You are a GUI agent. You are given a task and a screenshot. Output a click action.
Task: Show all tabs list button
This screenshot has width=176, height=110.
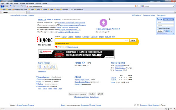tap(175, 12)
